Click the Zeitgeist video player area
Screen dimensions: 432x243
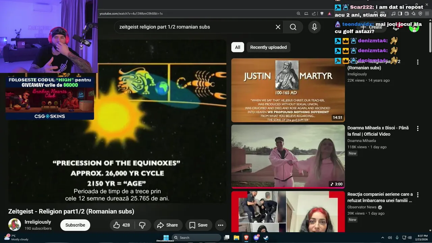click(117, 122)
